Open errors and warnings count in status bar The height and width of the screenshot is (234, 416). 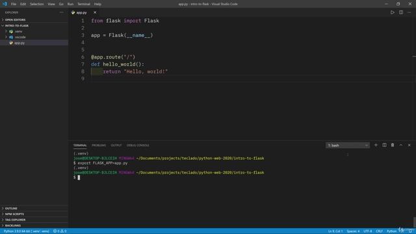60,231
